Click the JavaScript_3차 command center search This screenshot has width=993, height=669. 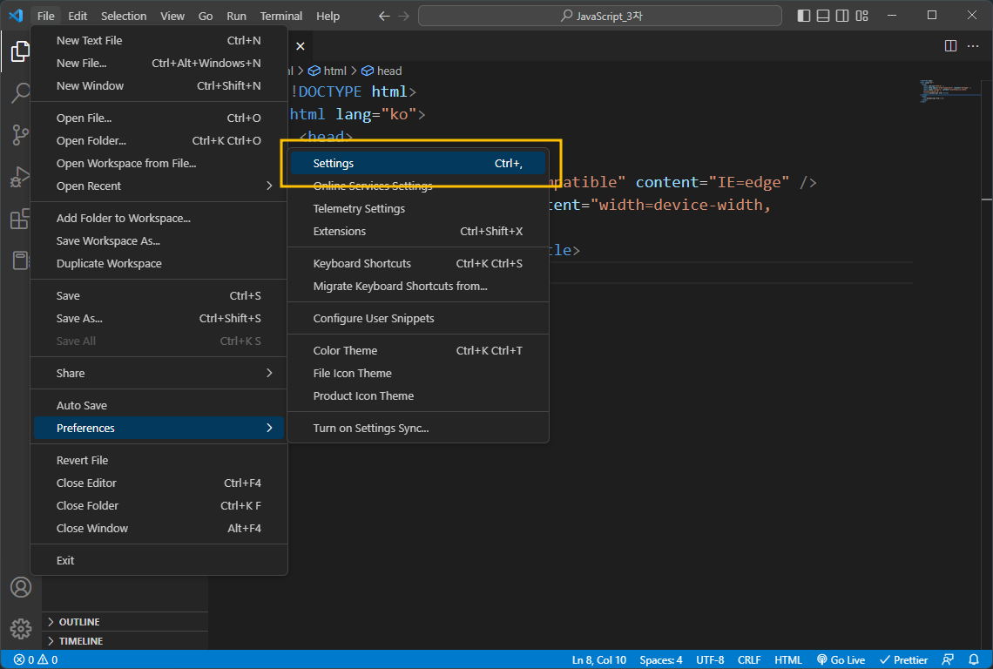[600, 16]
